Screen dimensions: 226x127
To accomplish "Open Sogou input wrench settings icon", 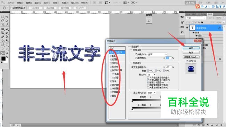I will (x=224, y=7).
